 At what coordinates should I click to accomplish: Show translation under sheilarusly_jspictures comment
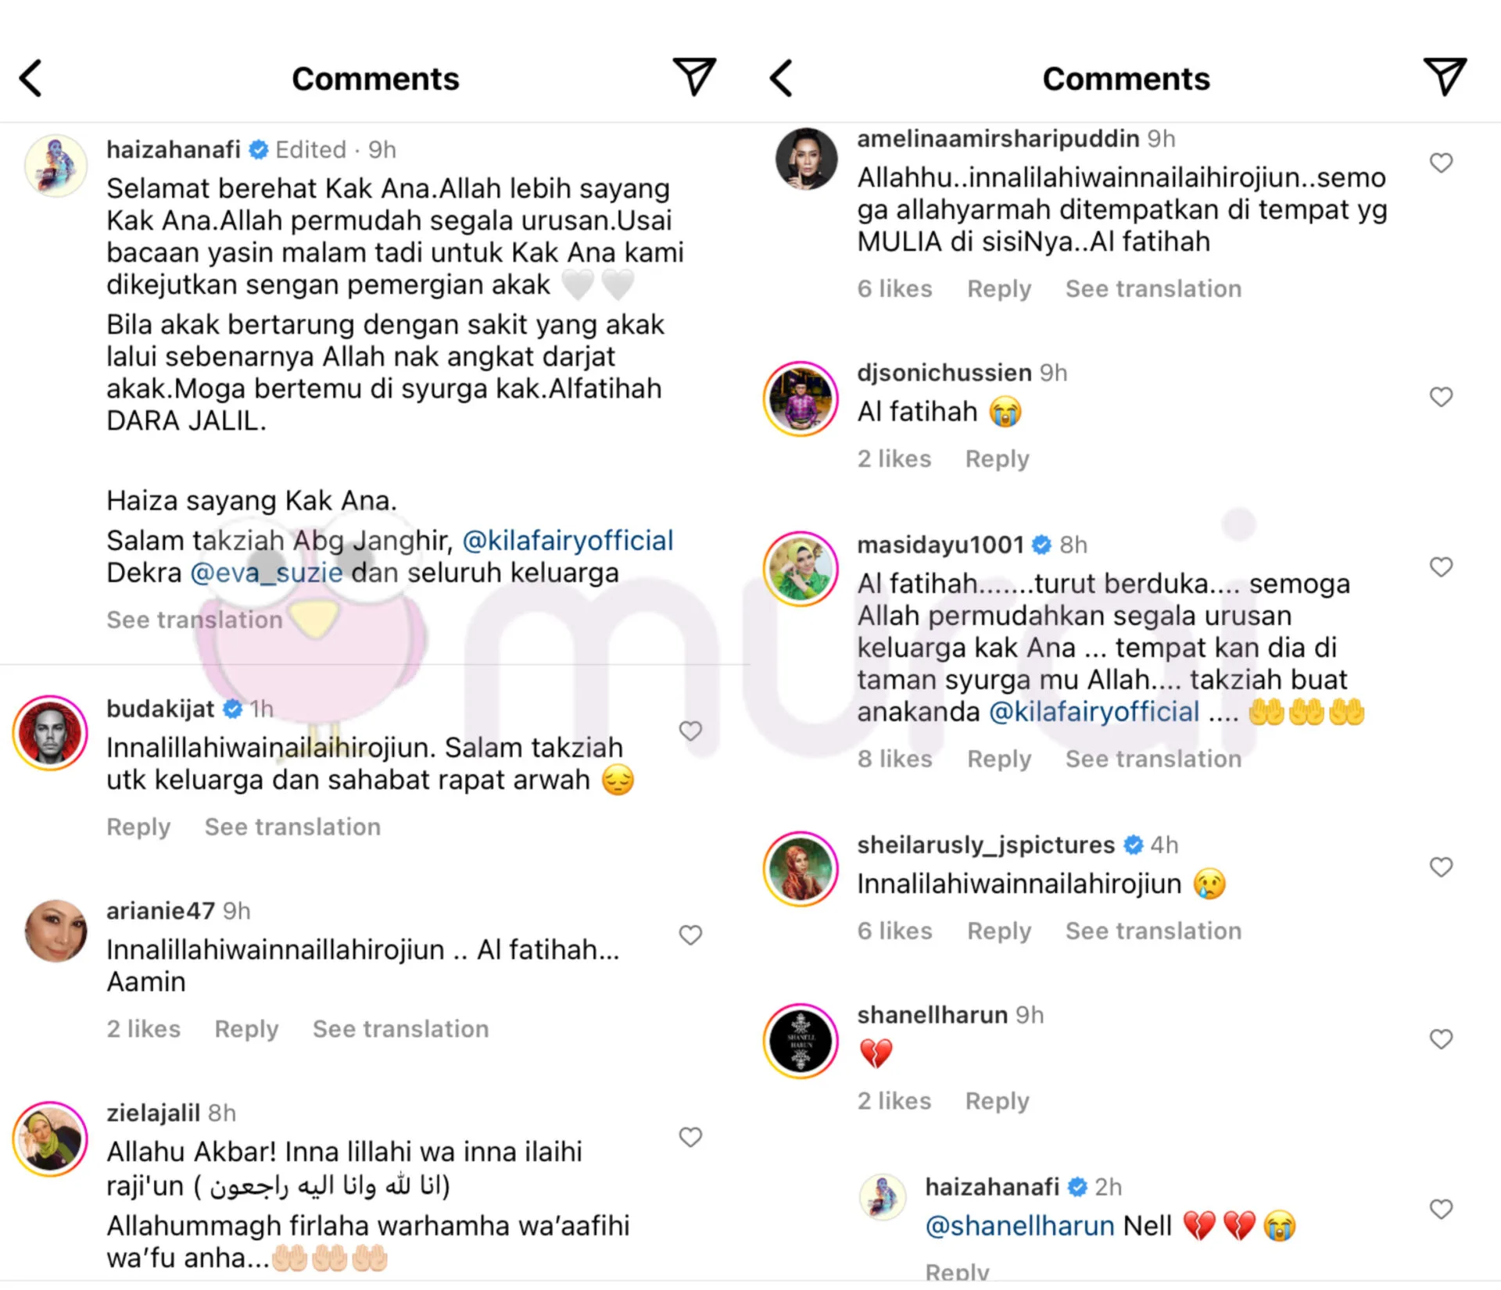[1153, 931]
